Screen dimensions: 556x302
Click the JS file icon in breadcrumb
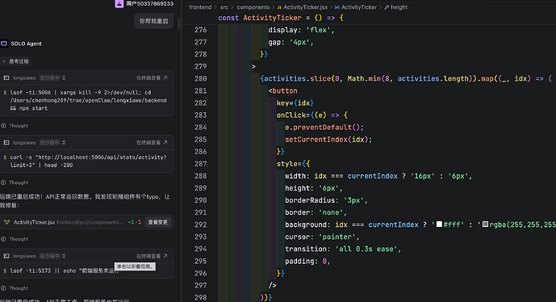click(279, 7)
